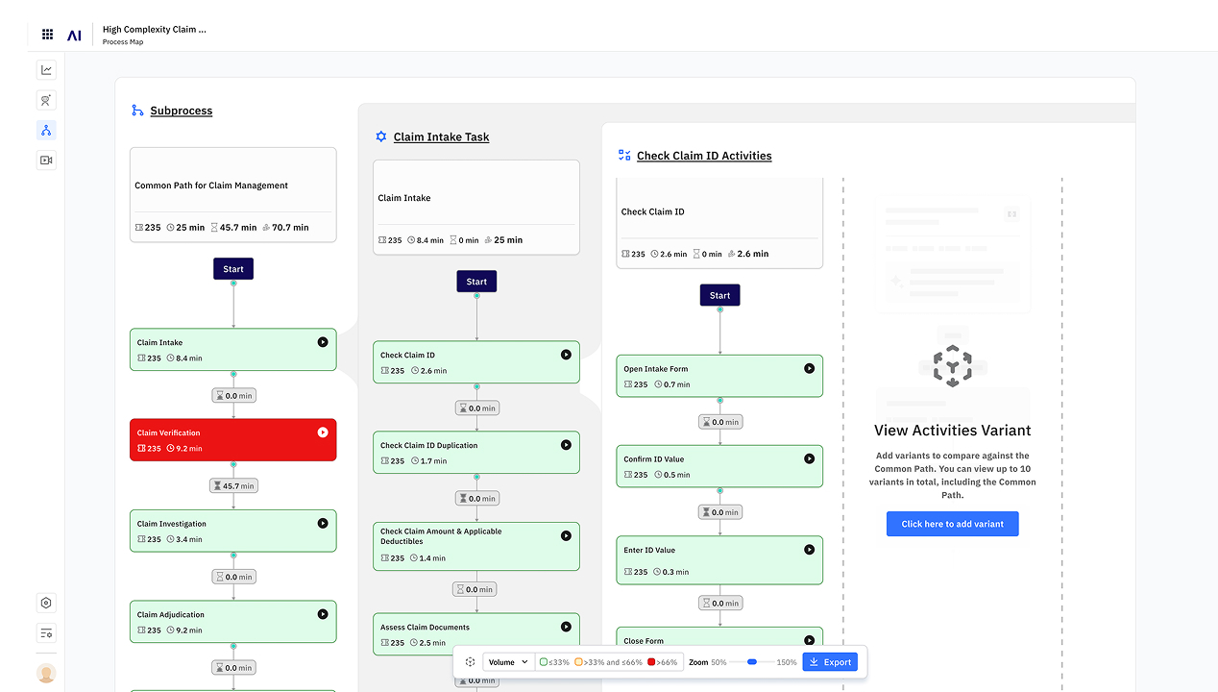Expand the Claim Intake subprocess node
1218x692 pixels.
pyautogui.click(x=232, y=350)
